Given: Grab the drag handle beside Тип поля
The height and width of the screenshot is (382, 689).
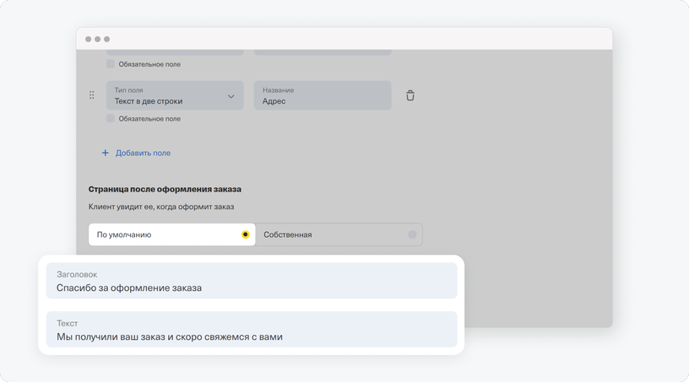Looking at the screenshot, I should click(92, 95).
